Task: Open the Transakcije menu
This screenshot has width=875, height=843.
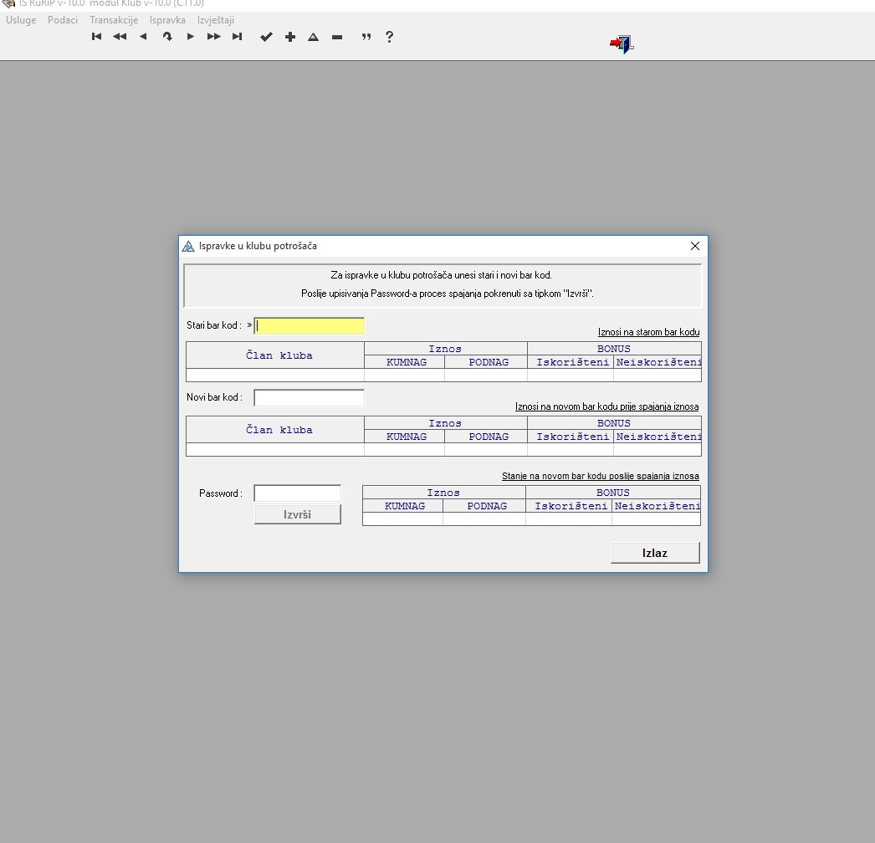Action: [114, 20]
